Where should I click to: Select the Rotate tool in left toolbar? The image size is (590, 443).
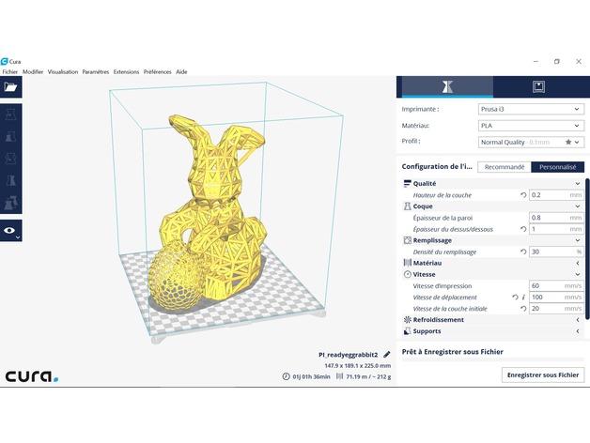(x=10, y=159)
